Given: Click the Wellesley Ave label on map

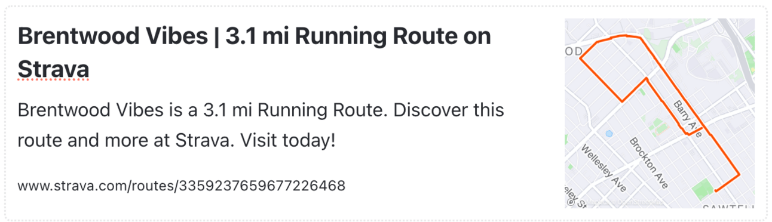Looking at the screenshot, I should [603, 169].
